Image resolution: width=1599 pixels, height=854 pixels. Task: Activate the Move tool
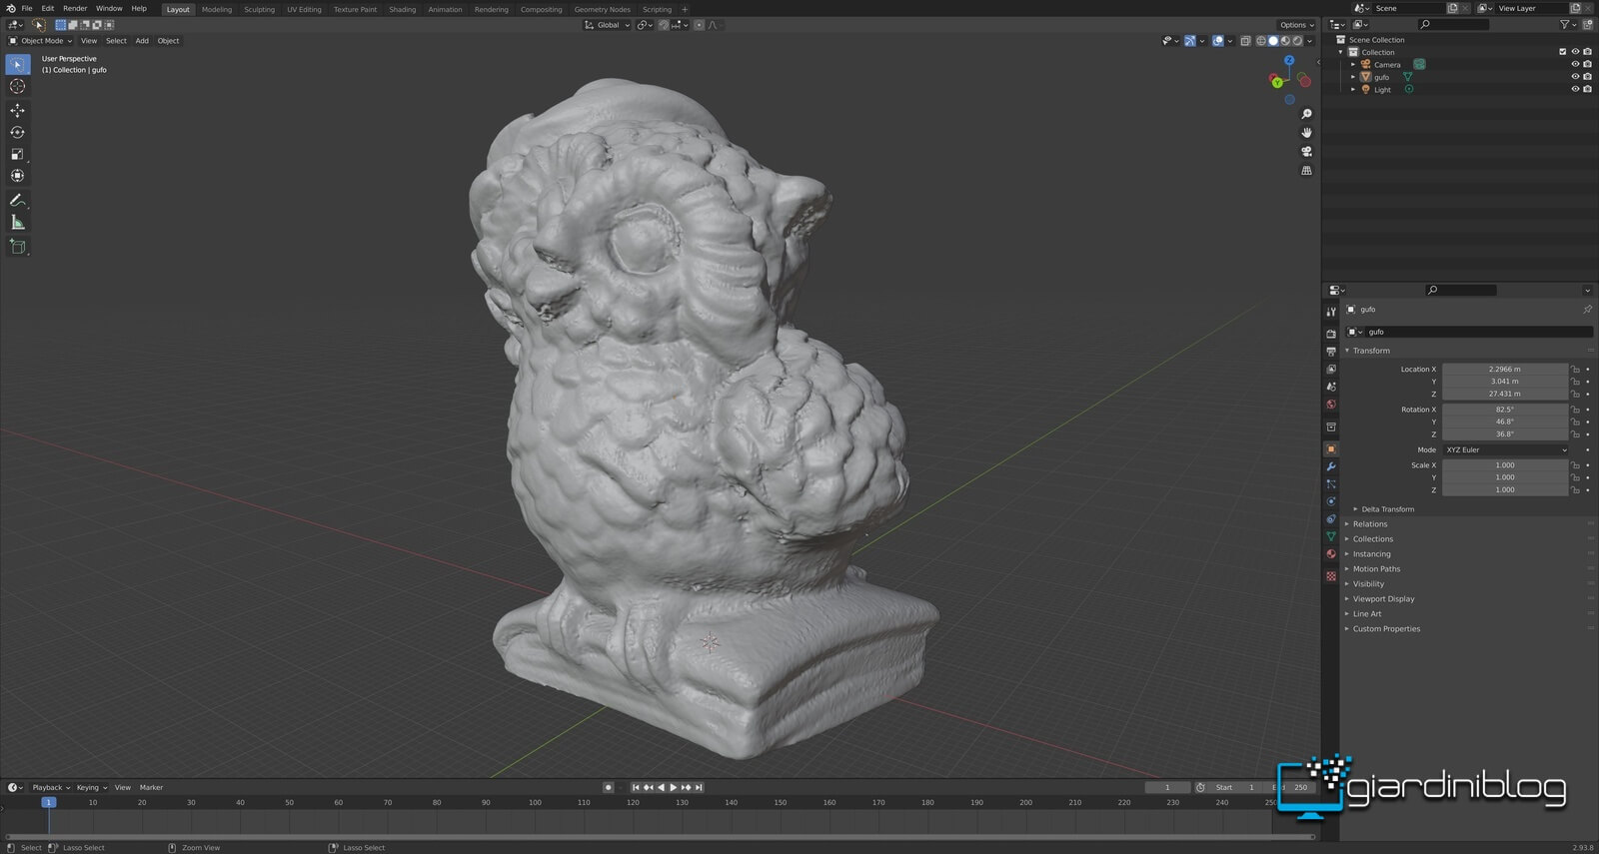pos(17,110)
